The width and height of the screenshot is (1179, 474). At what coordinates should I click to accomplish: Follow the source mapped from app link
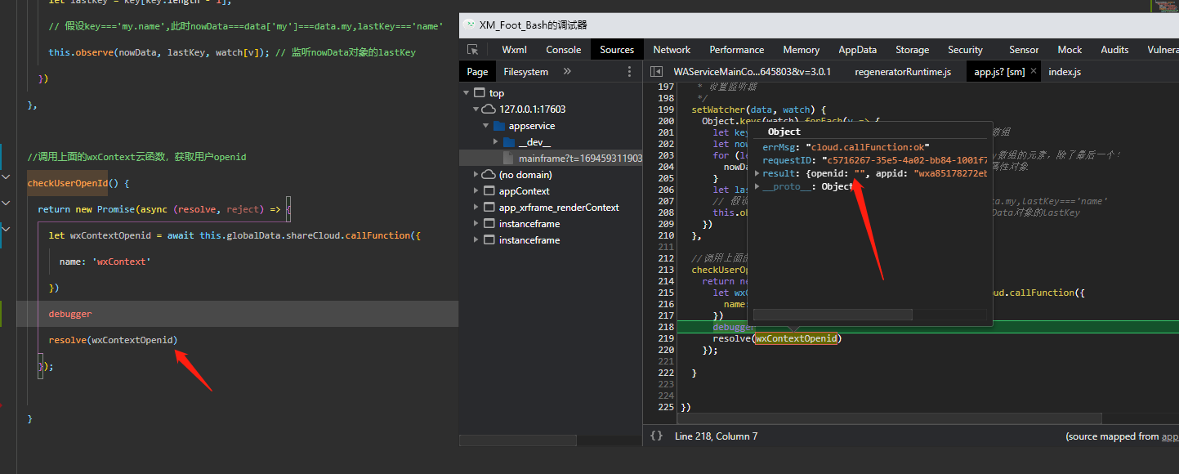point(1170,436)
